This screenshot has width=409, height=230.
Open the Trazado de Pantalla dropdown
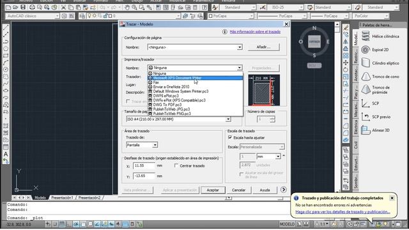coord(155,145)
